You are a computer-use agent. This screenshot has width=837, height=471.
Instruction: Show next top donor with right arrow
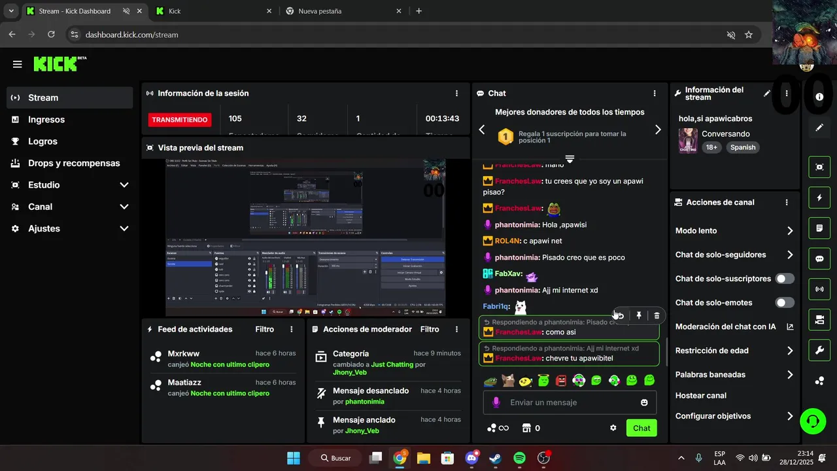tap(658, 130)
